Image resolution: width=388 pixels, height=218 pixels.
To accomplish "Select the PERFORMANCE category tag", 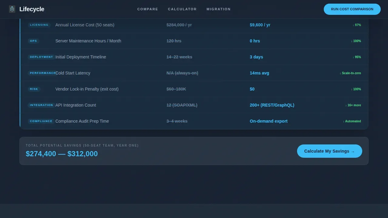I will 43,73.
